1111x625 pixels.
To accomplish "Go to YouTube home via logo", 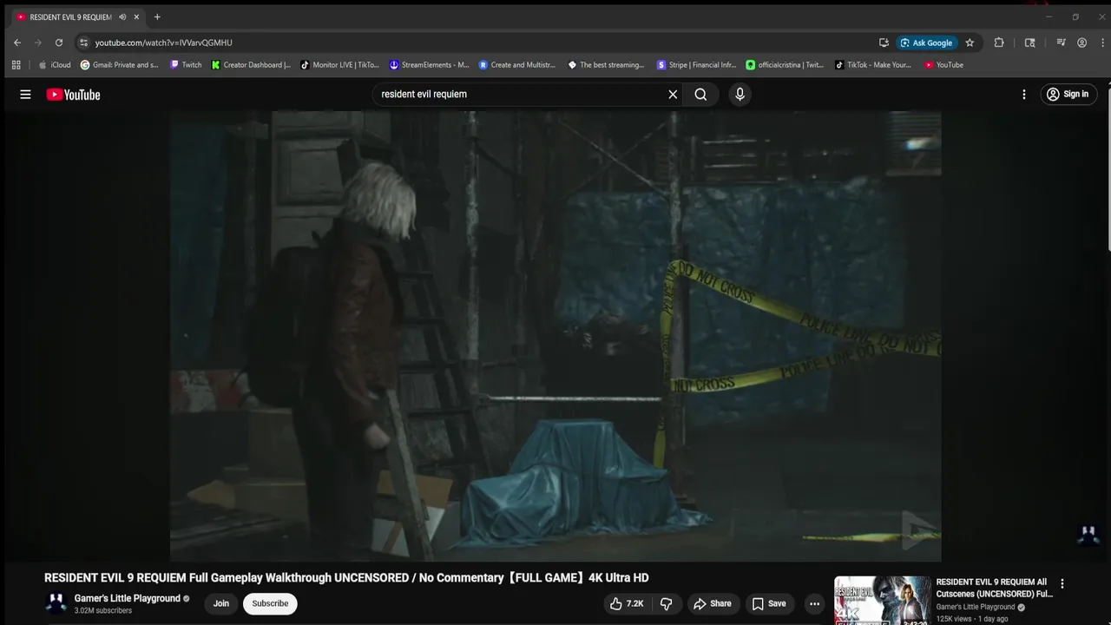I will [x=74, y=95].
